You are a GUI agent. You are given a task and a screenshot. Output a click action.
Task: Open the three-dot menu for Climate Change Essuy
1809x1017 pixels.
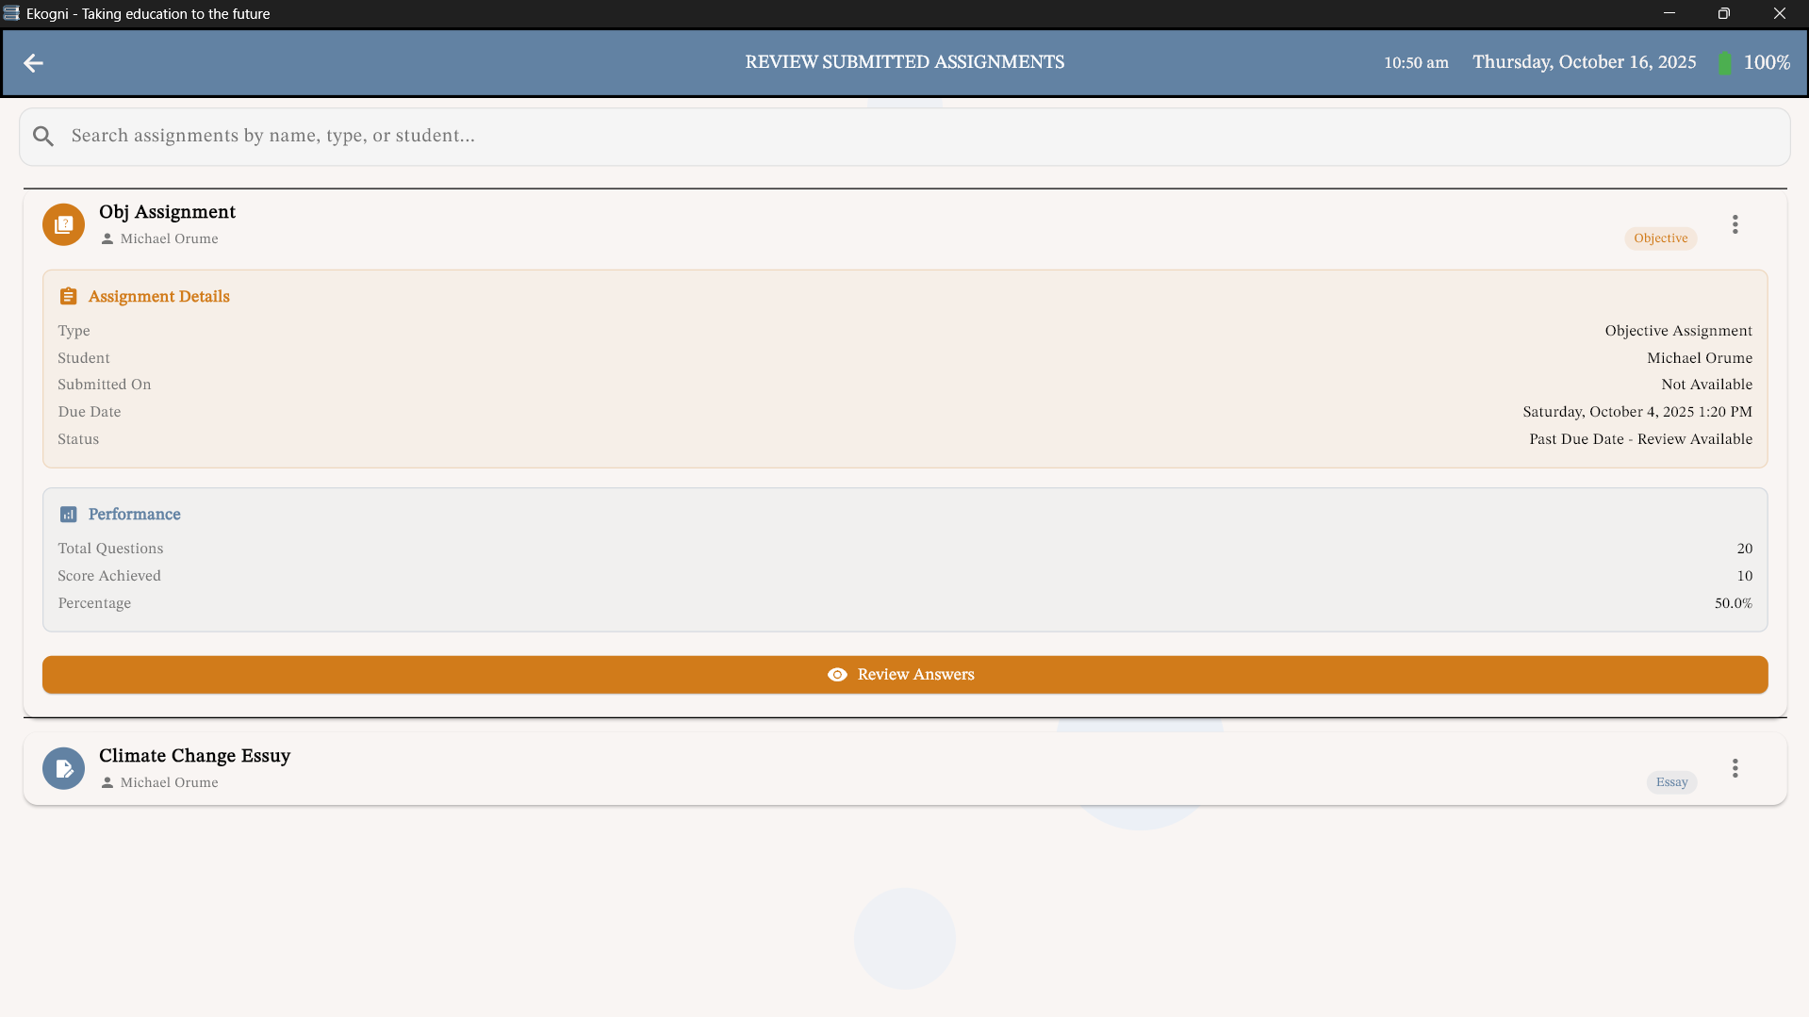[1735, 768]
